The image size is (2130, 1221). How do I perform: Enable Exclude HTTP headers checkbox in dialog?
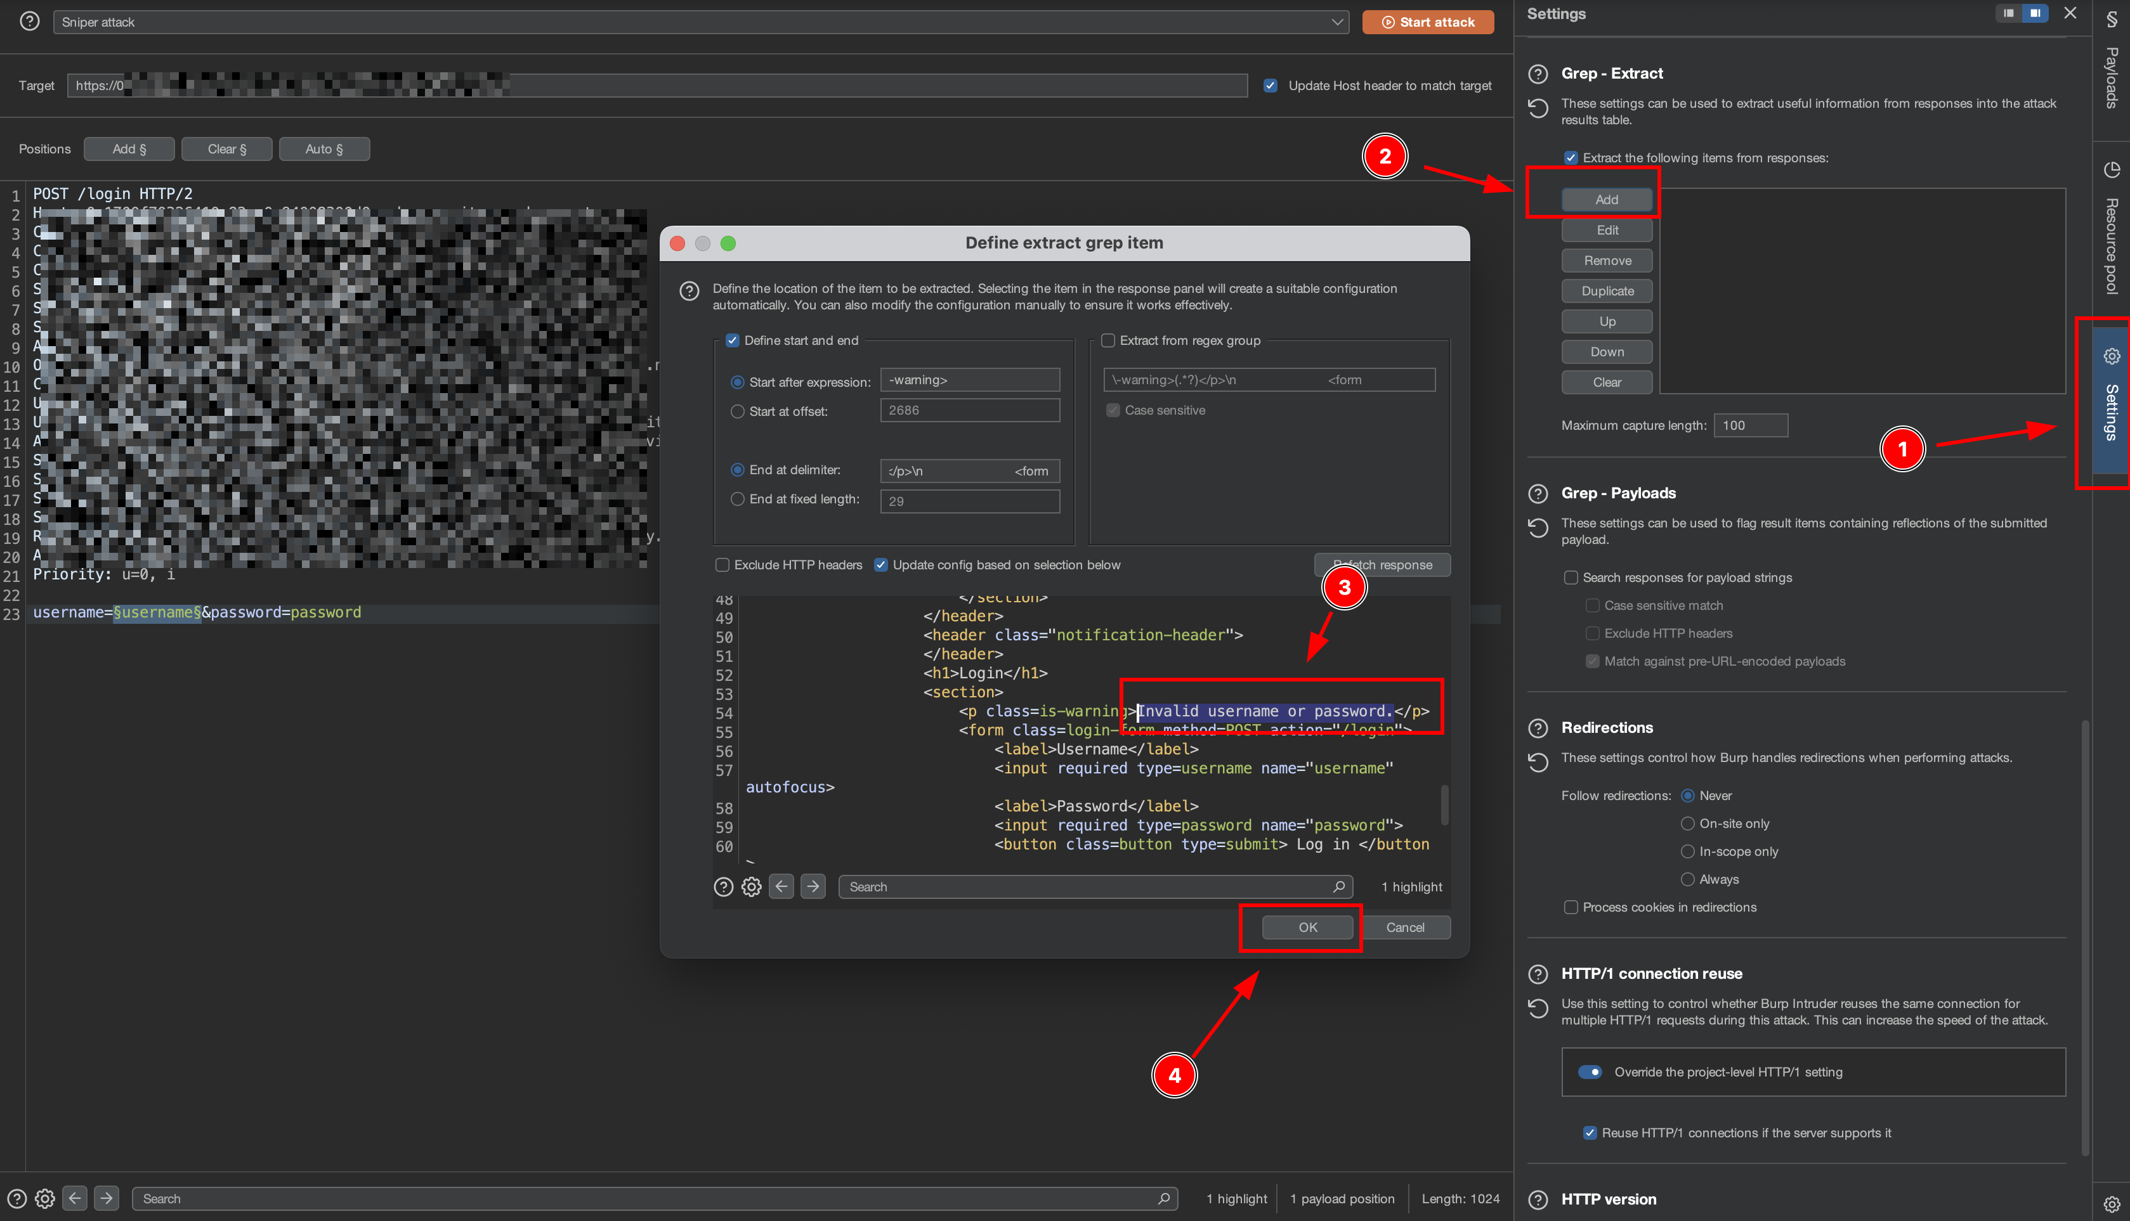(722, 565)
